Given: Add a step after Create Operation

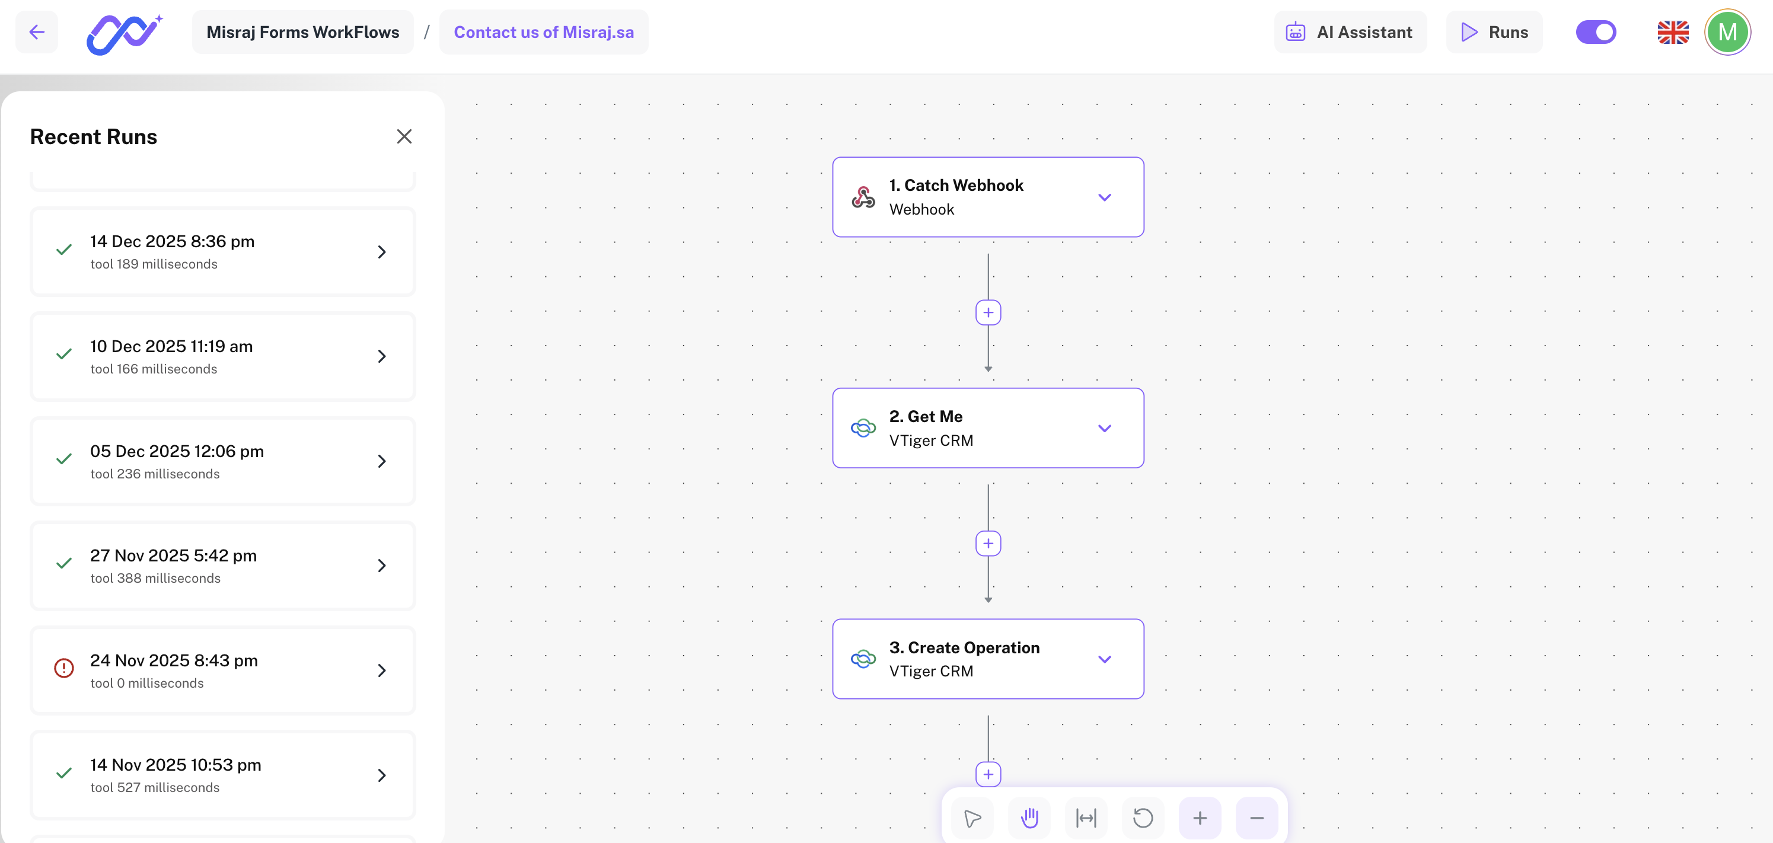Looking at the screenshot, I should pos(988,774).
